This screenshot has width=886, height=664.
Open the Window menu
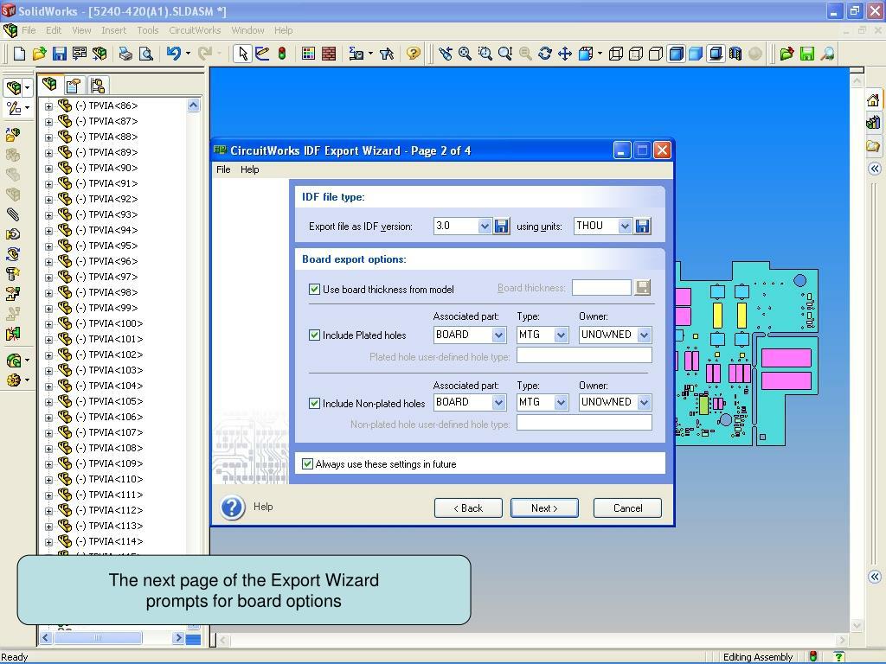point(247,30)
